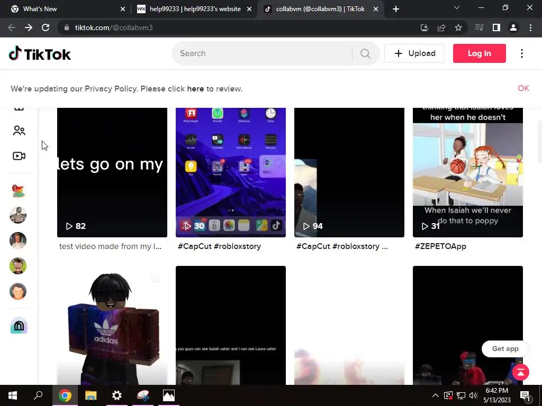This screenshot has width=542, height=406.
Task: Reload the TikTok page
Action: [46, 27]
